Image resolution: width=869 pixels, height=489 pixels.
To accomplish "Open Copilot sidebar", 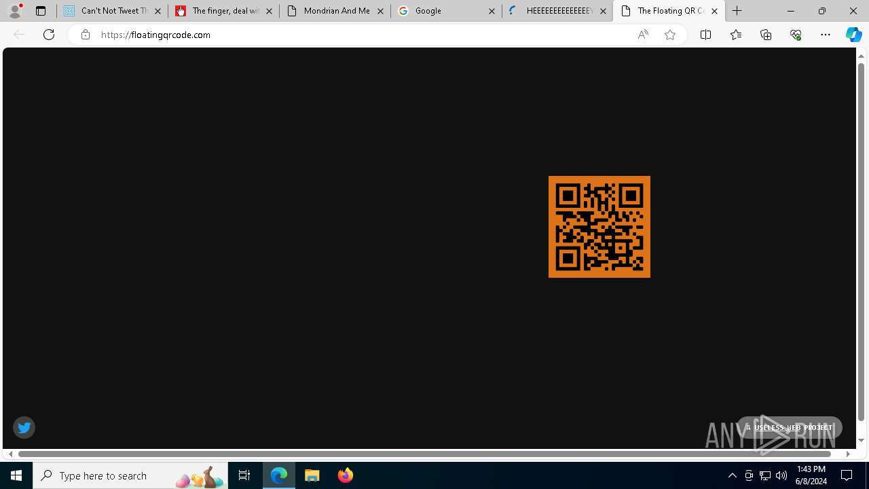I will pyautogui.click(x=853, y=35).
